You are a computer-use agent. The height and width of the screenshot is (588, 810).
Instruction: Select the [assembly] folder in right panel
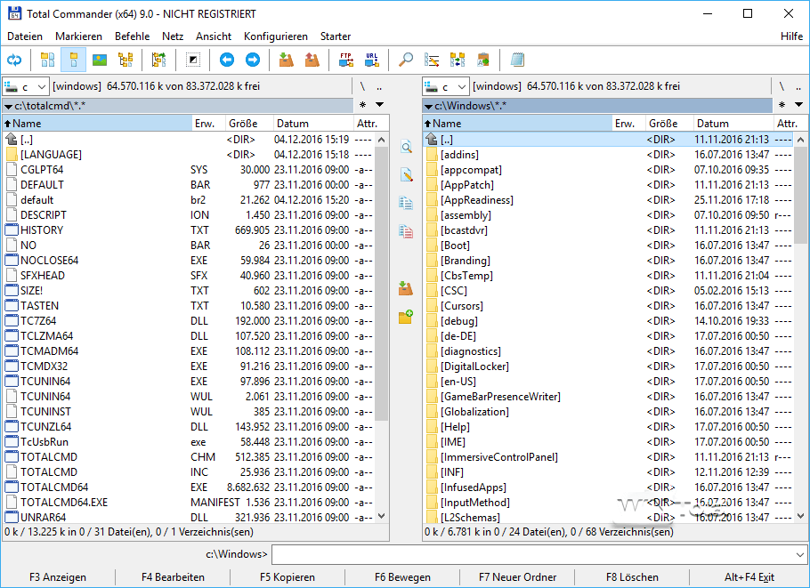609,215
